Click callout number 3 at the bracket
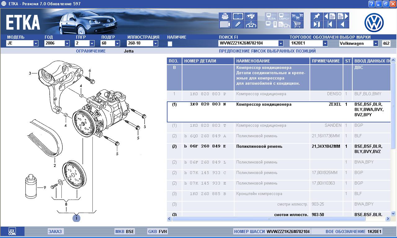 pyautogui.click(x=30, y=73)
